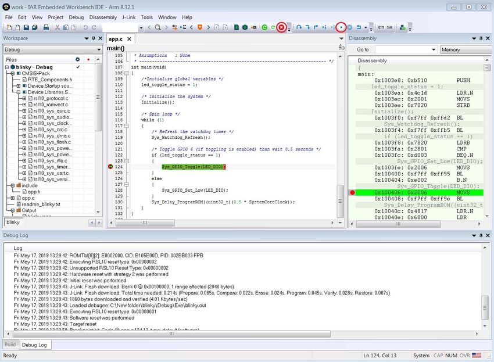Toggle the breakpoint marker on line 124

(x=110, y=166)
